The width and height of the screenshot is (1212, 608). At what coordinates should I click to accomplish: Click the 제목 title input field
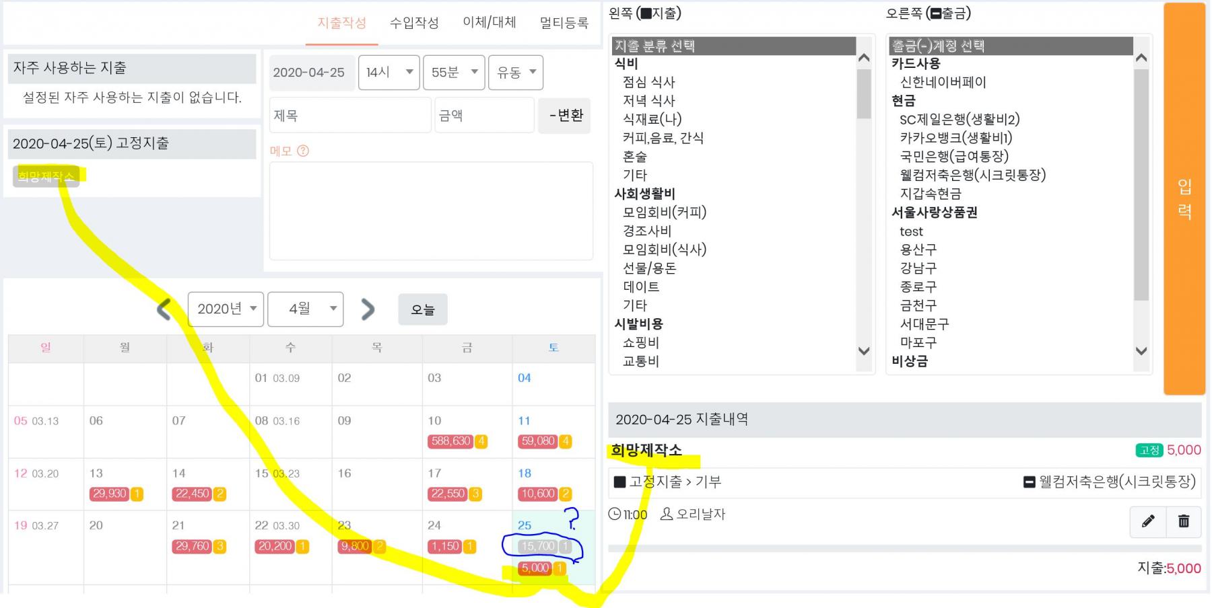pos(350,116)
